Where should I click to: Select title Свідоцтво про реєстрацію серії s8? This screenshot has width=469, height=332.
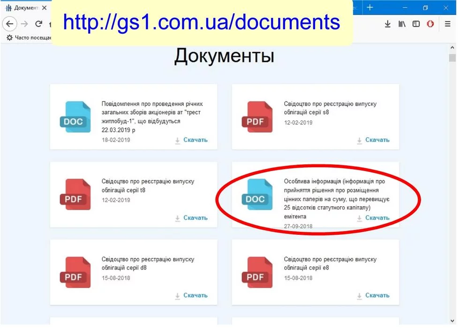pos(330,108)
